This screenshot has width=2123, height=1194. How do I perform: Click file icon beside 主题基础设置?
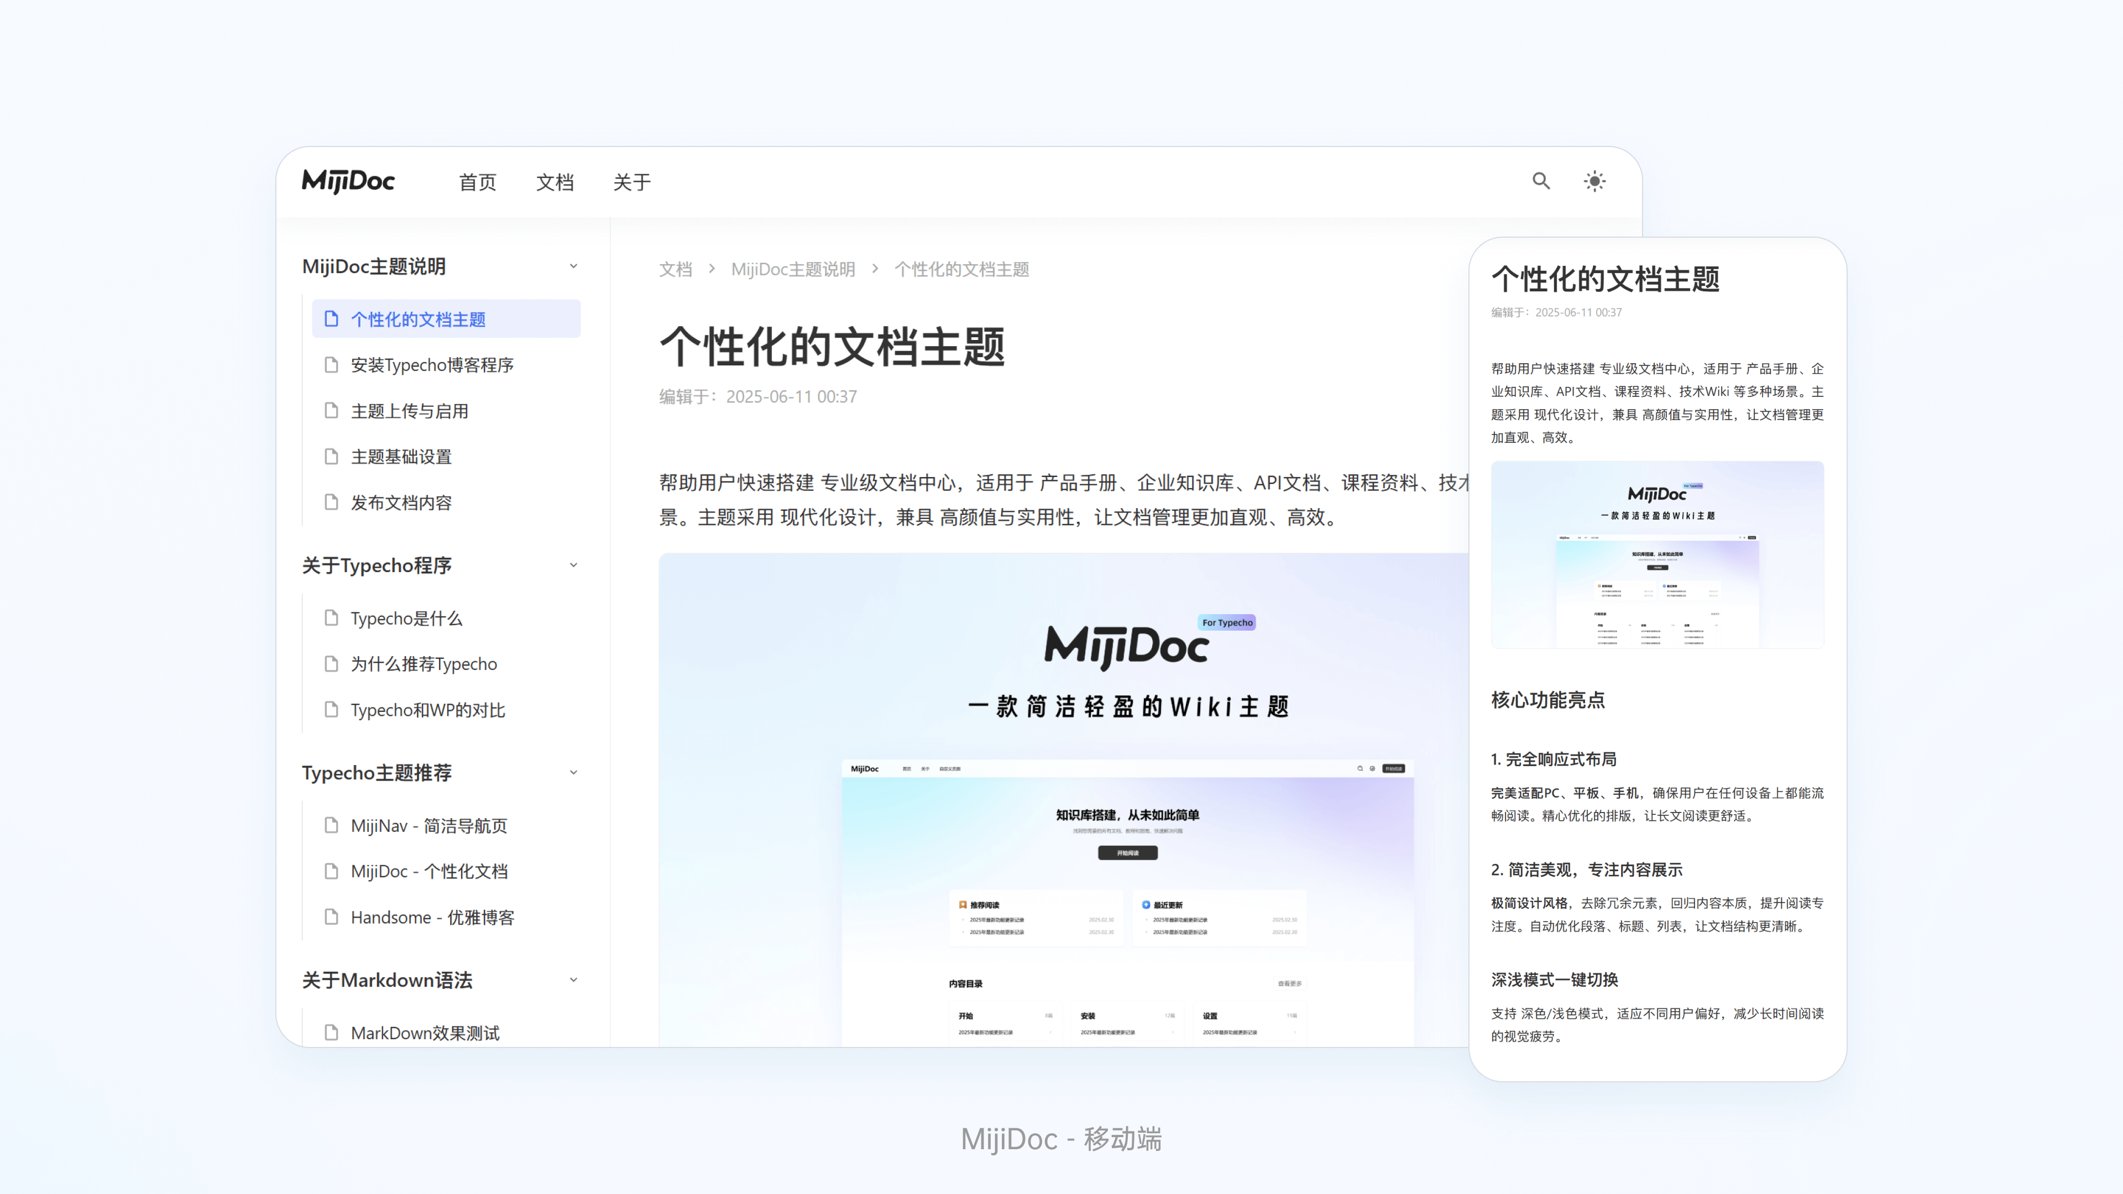pyautogui.click(x=331, y=457)
